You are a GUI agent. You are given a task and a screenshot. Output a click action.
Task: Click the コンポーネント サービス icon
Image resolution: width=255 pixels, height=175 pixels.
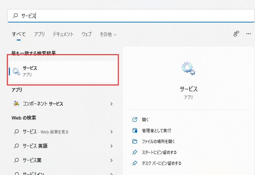16,104
